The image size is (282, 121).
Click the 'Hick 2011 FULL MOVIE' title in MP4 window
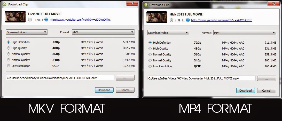coord(186,14)
